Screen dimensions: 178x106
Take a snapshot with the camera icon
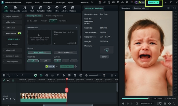(165, 103)
